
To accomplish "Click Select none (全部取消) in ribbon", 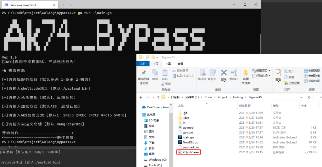I will [x=312, y=76].
